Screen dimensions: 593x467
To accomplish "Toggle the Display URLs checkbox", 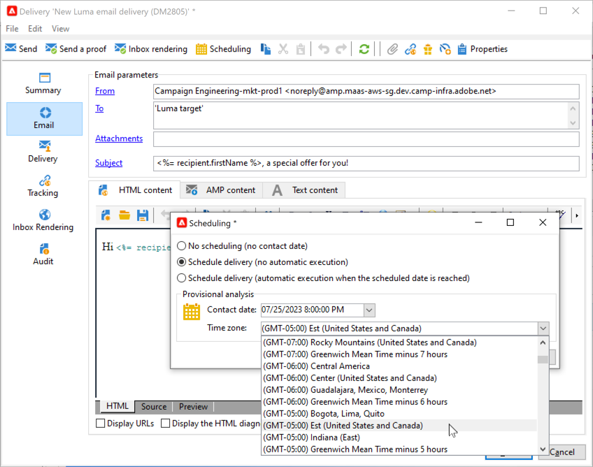I will tap(101, 423).
